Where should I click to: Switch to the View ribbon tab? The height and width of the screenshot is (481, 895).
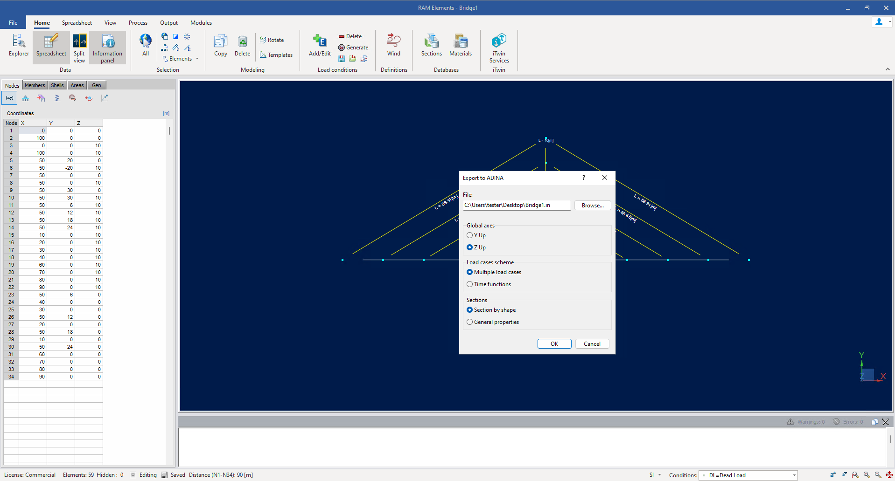[110, 23]
